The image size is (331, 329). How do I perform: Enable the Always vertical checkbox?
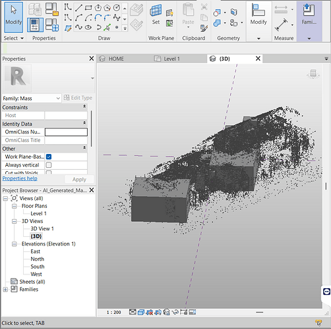pos(49,164)
